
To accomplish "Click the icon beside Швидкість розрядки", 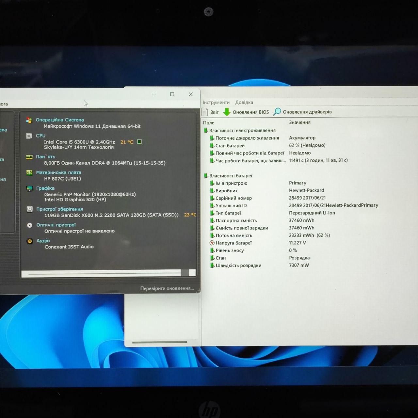I will point(212,265).
